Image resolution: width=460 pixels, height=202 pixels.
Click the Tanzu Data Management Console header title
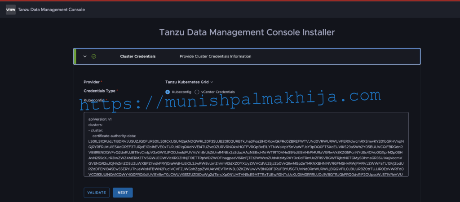pos(51,10)
